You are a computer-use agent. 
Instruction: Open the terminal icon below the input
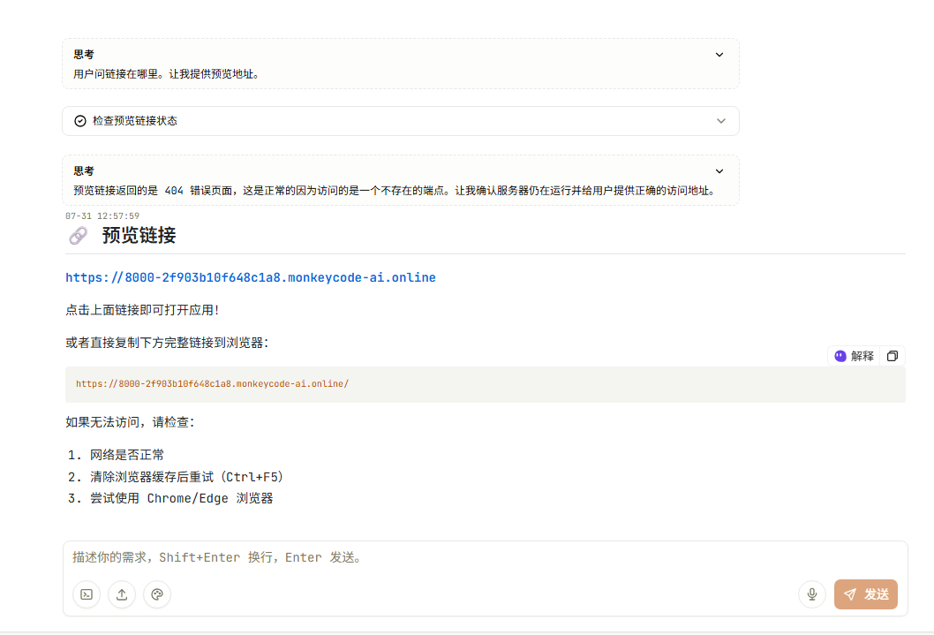(87, 594)
